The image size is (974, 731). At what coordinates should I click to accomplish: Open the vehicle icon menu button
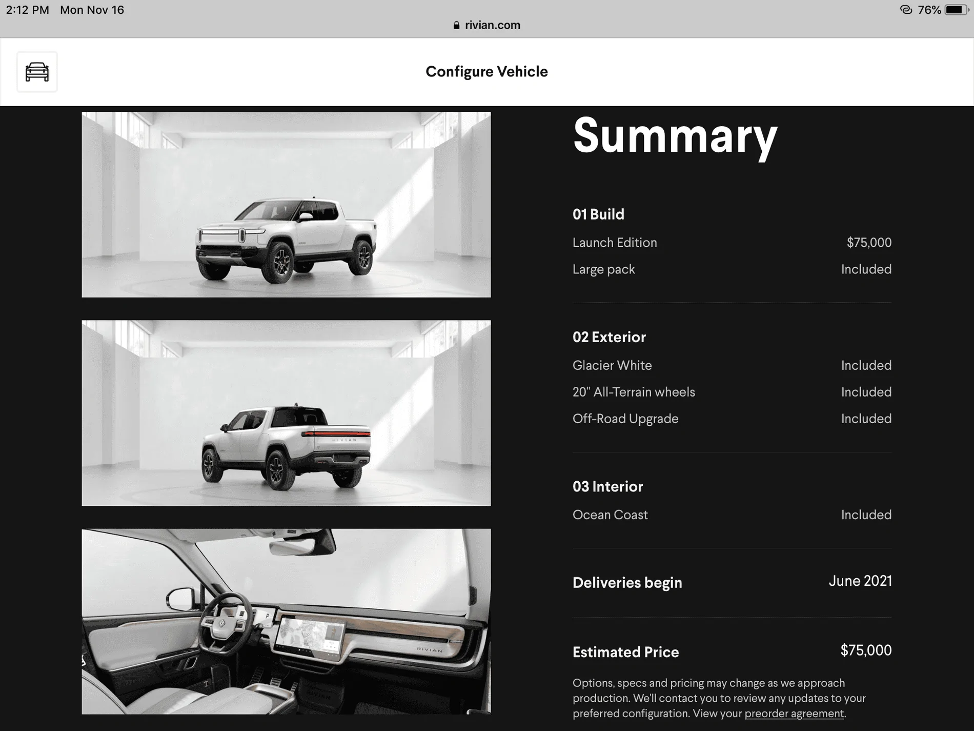coord(37,72)
